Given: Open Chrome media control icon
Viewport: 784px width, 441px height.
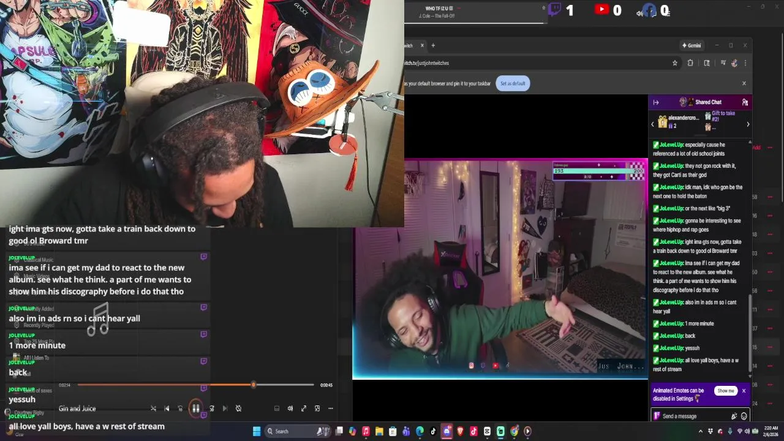Looking at the screenshot, I should 723,63.
